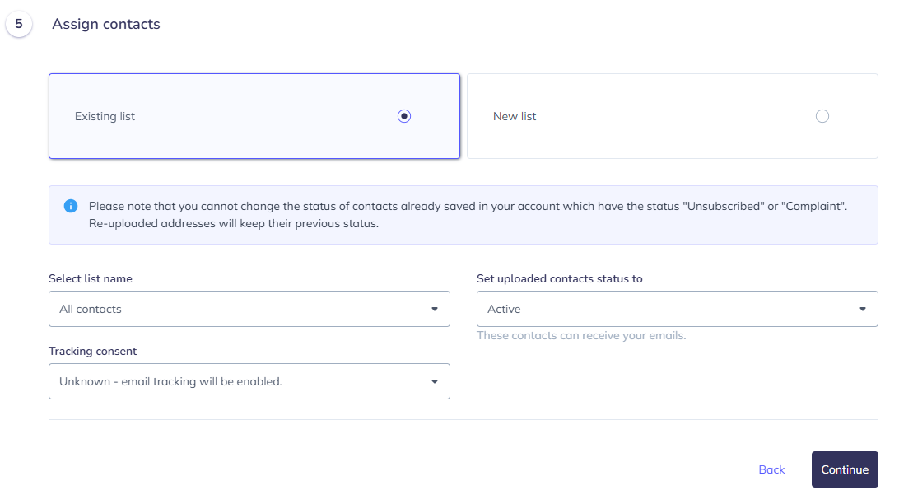Click the "Tracking consent" field label
This screenshot has height=504, width=913.
pos(93,351)
